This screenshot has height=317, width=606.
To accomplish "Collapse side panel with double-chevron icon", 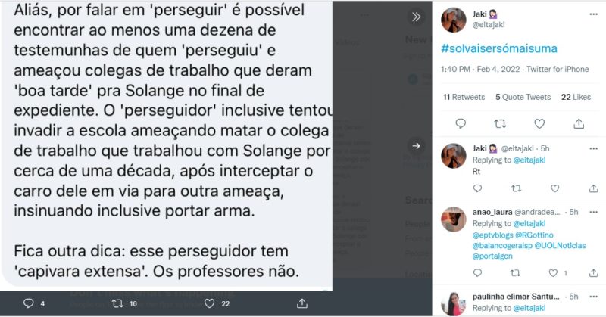I will (416, 17).
